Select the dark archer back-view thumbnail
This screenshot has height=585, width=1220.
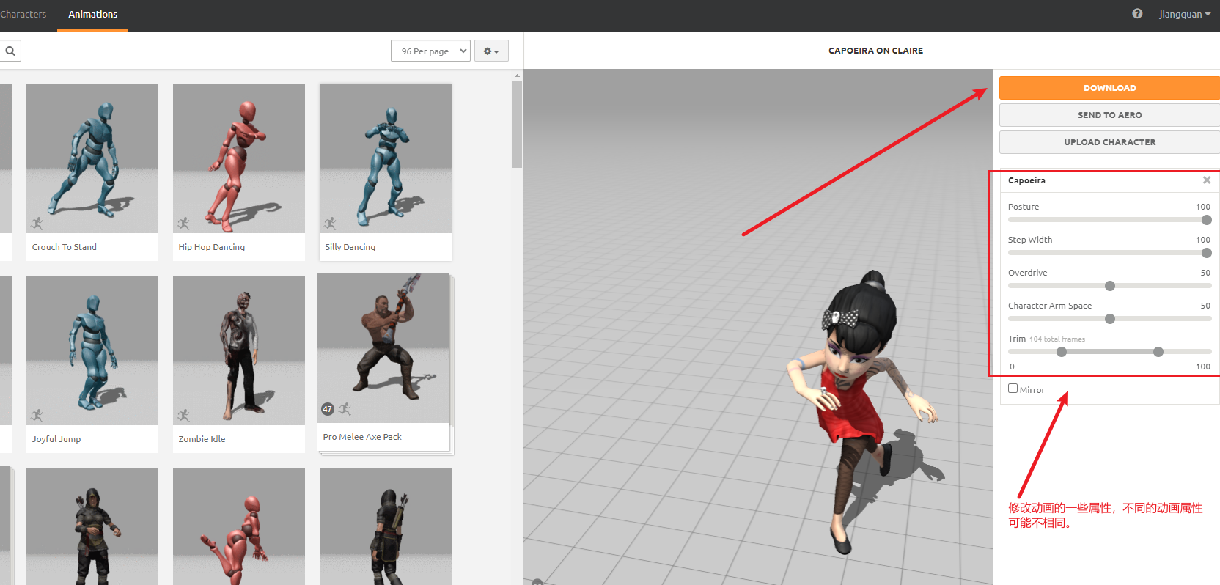pos(386,526)
